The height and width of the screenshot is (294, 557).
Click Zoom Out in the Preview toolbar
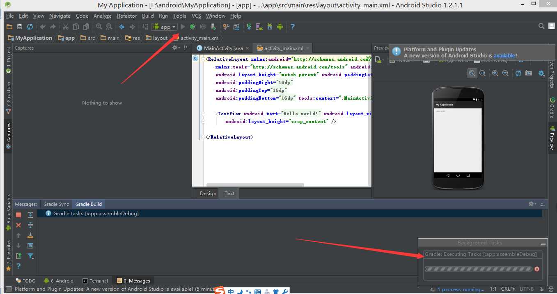[505, 73]
